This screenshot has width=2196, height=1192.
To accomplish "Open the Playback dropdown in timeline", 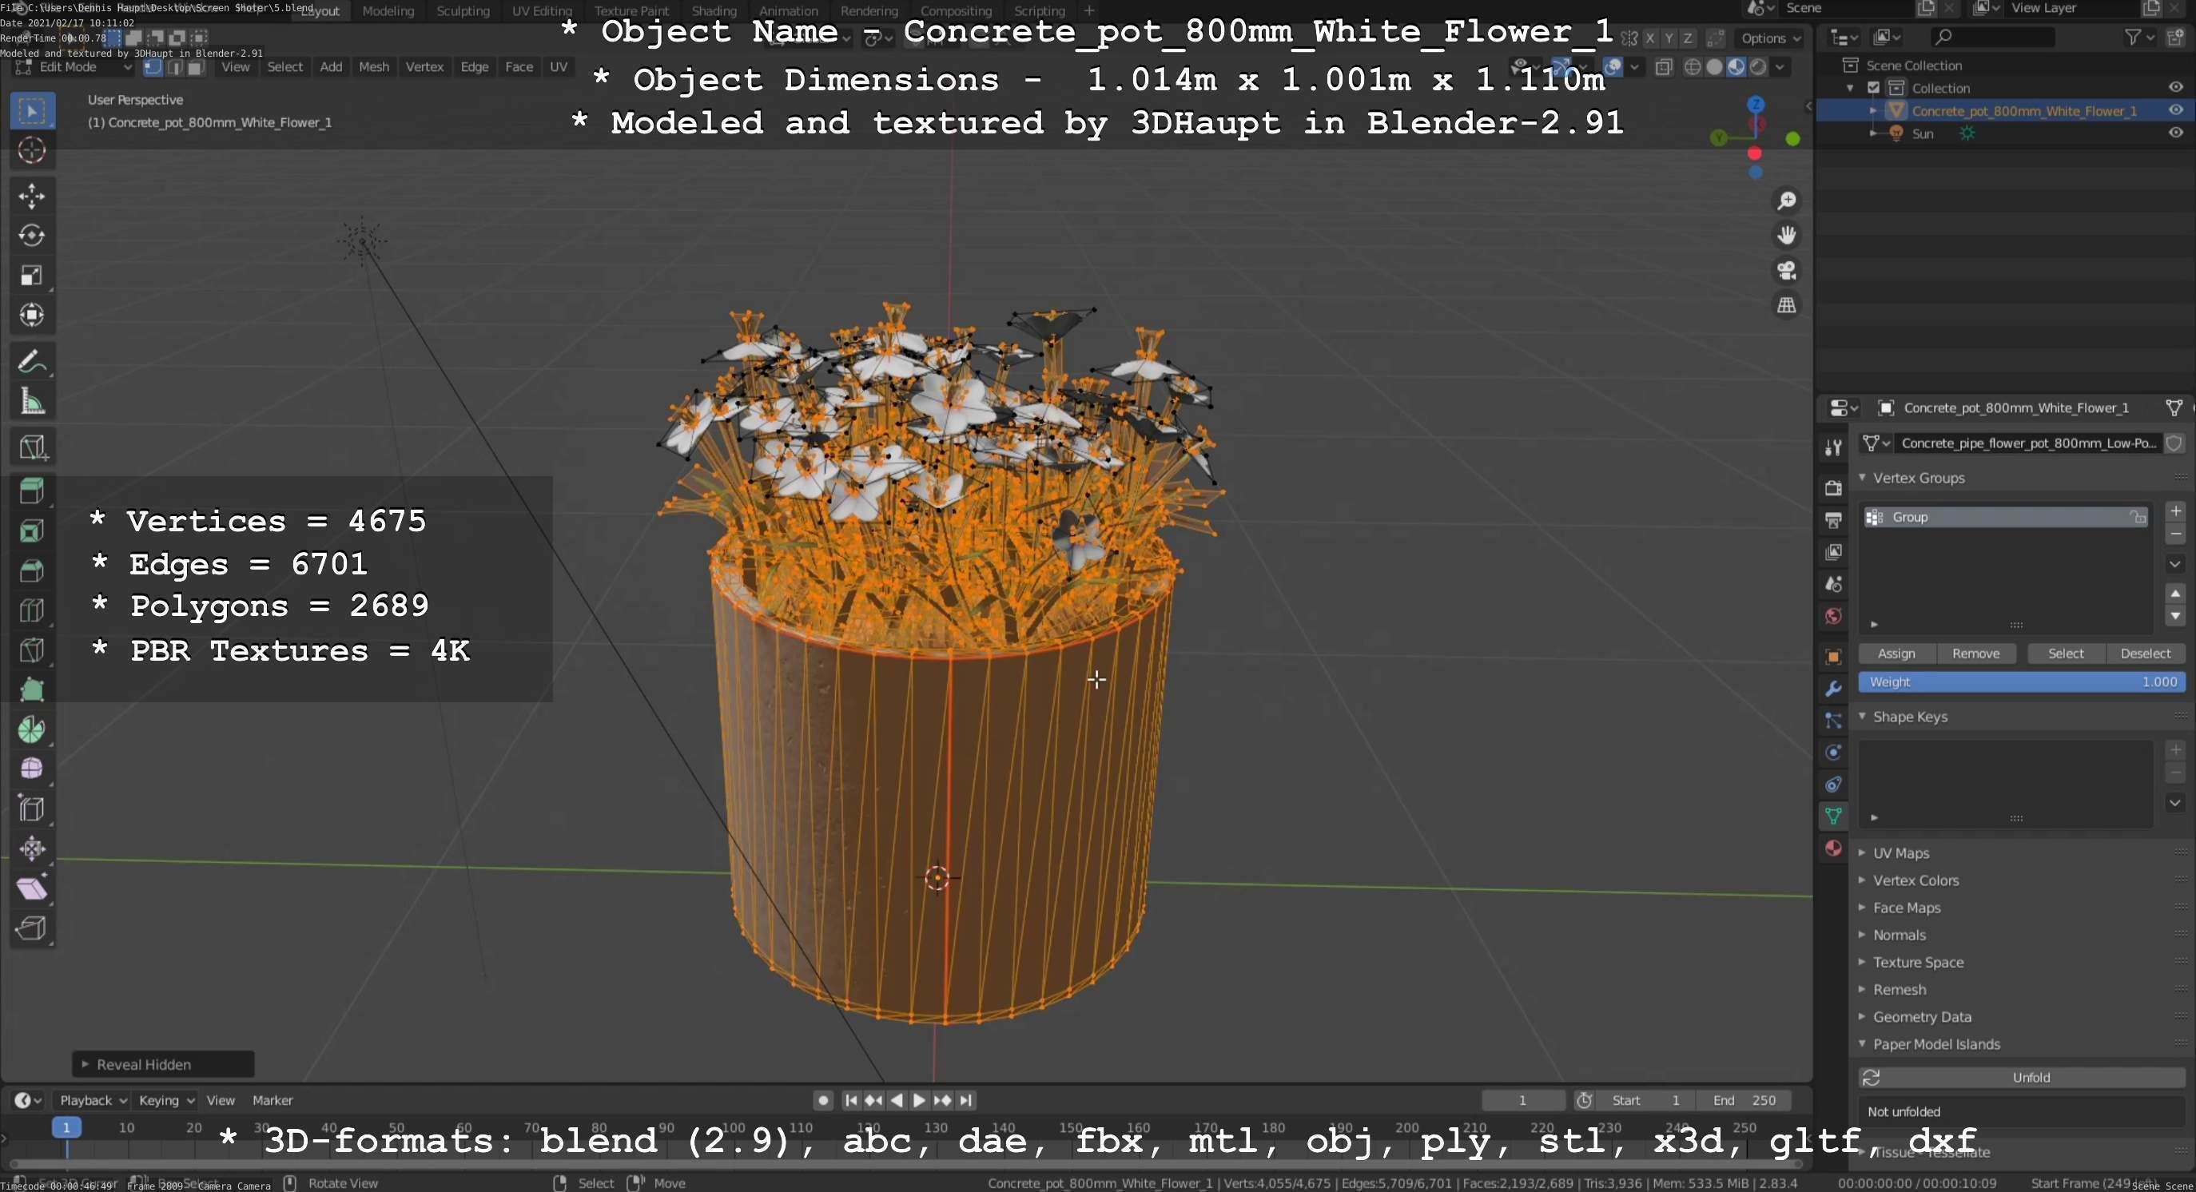I will coord(93,1101).
